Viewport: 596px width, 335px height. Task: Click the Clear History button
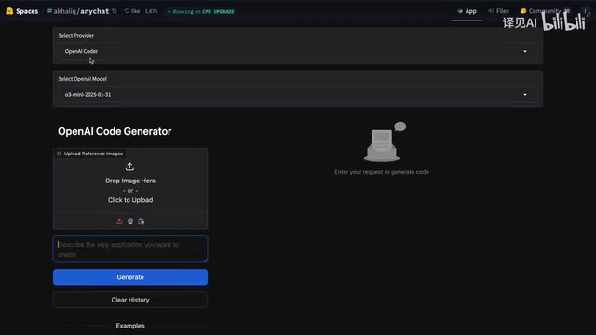tap(130, 300)
